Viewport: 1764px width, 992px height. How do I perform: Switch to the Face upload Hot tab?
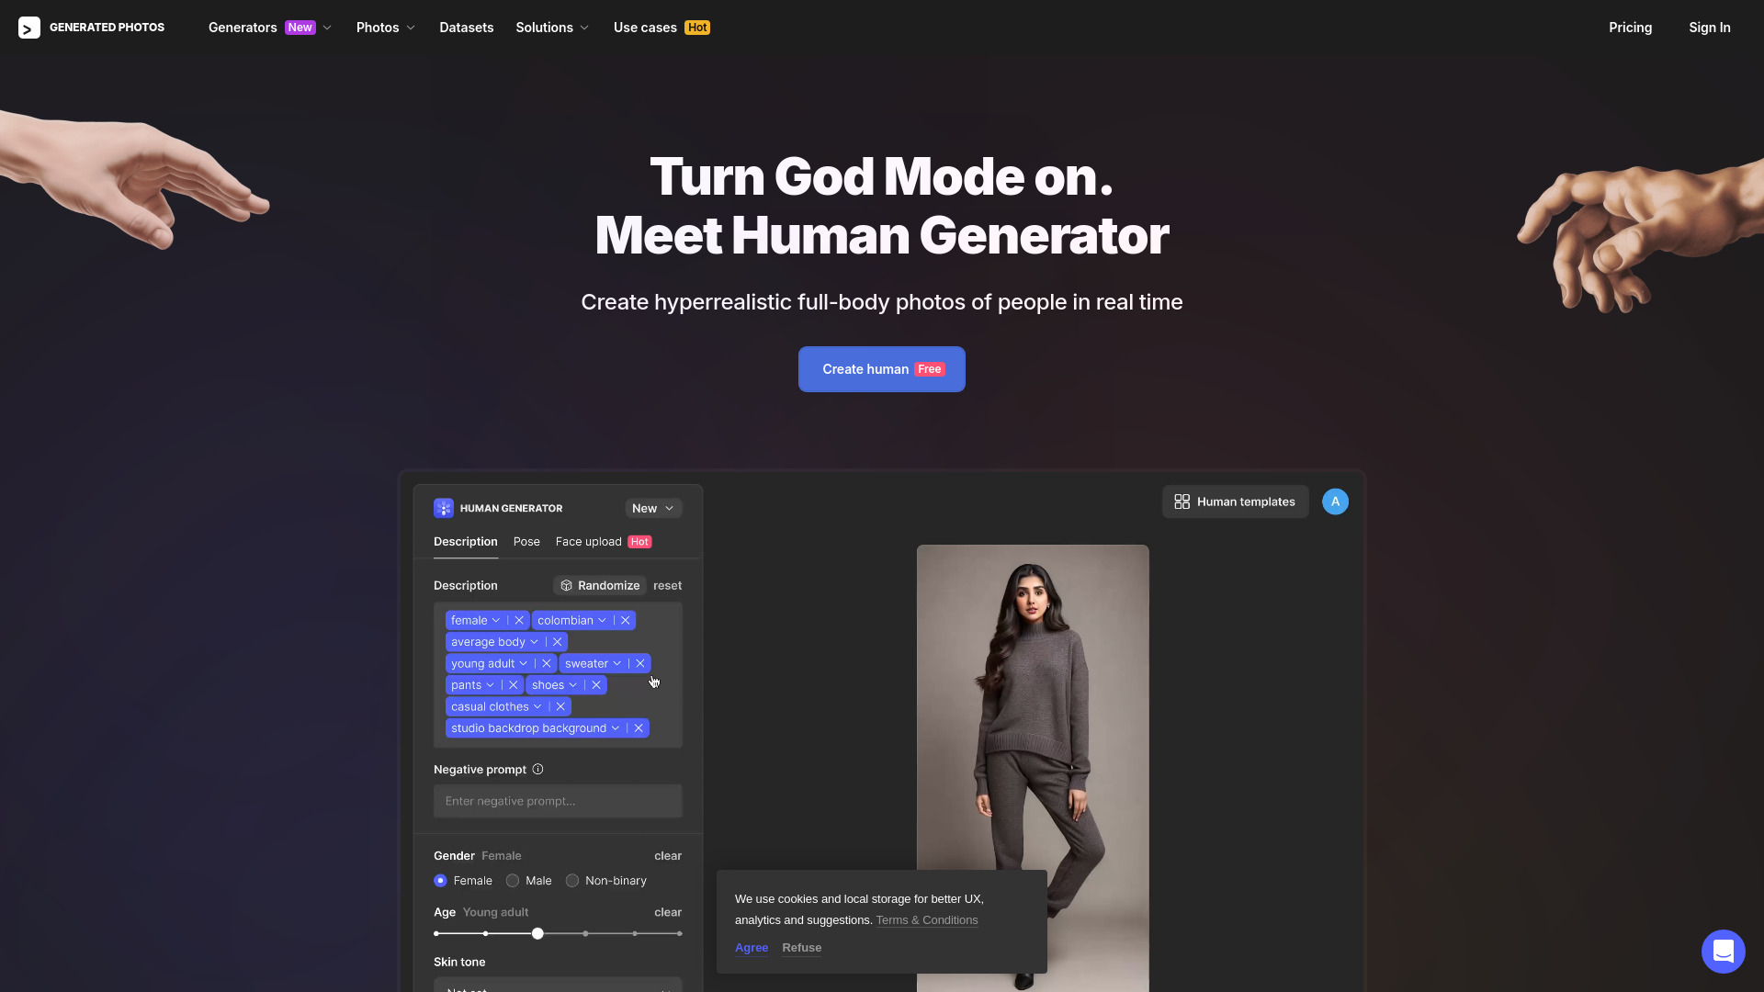click(x=602, y=541)
